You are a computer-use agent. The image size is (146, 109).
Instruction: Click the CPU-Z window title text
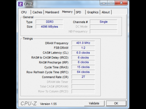pyautogui.click(x=29, y=4)
